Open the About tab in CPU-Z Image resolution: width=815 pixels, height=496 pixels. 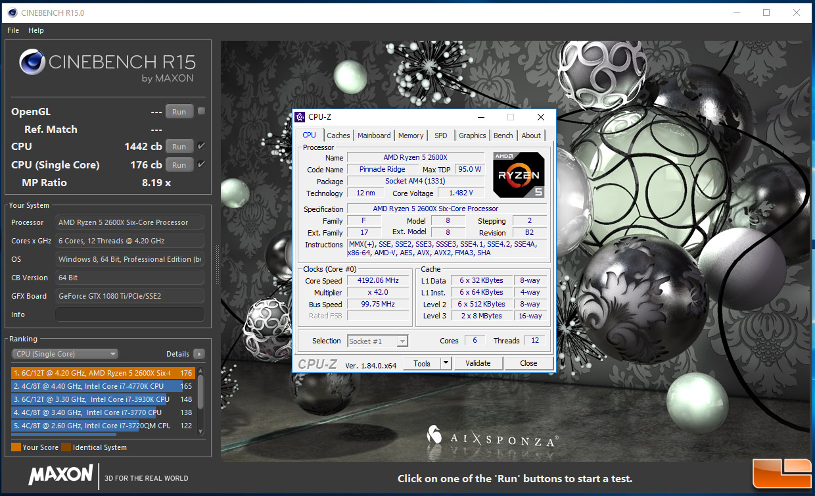(531, 136)
